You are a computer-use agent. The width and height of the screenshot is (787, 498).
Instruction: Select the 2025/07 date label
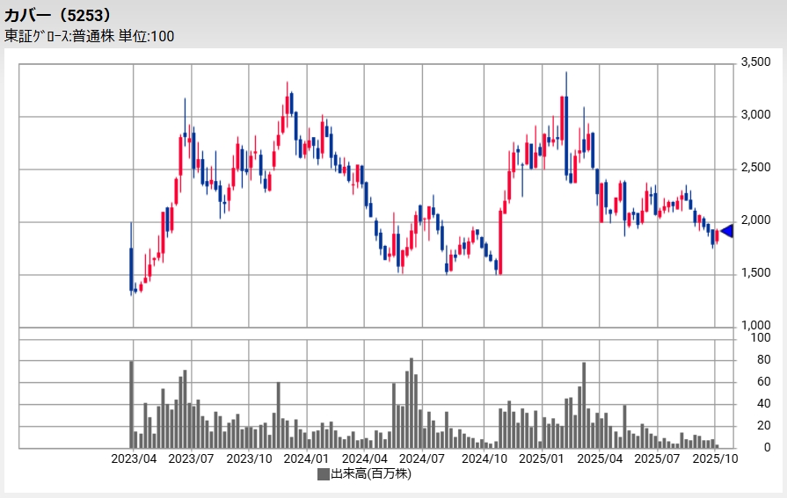pos(657,458)
